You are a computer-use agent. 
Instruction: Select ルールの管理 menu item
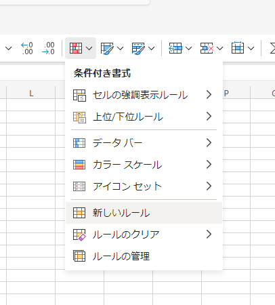click(x=144, y=256)
